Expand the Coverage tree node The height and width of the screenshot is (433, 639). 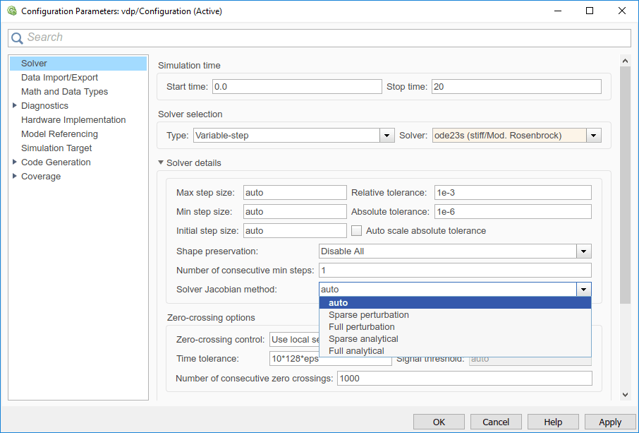15,177
